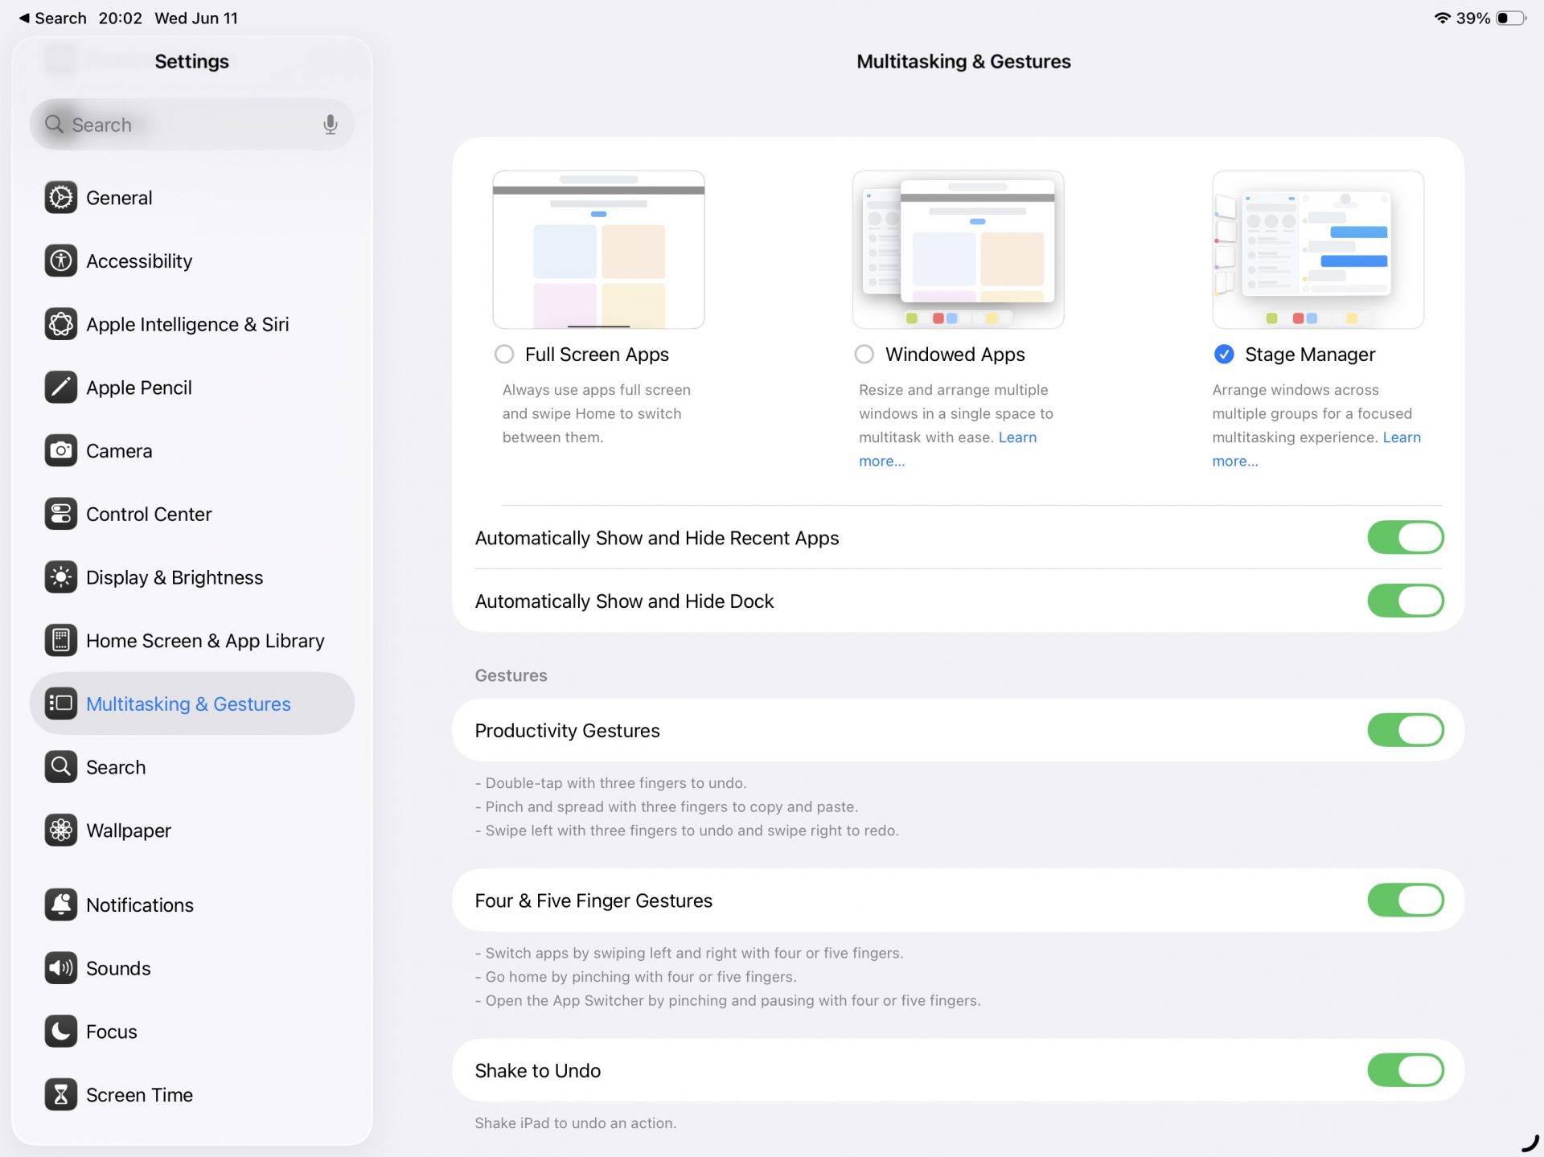Click inside the Settings search field
The height and width of the screenshot is (1157, 1544).
click(x=161, y=125)
